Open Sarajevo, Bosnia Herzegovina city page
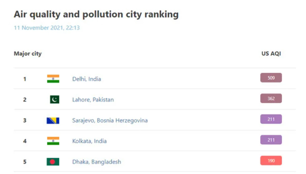 tap(110, 121)
